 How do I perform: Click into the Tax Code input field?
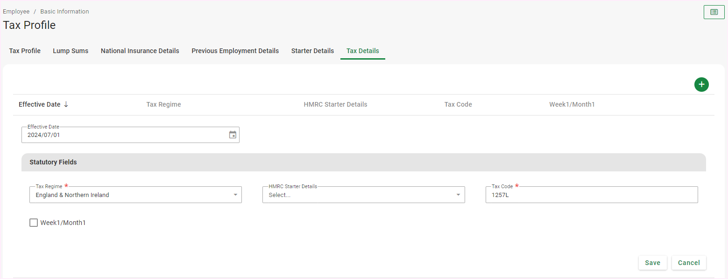point(591,195)
